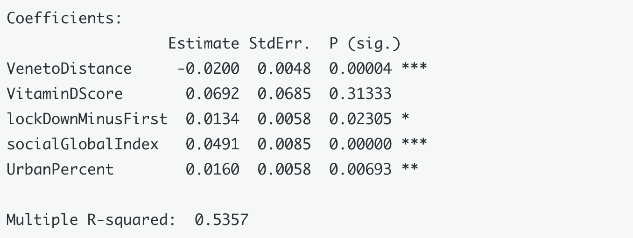Select the socialGlobalIndex row label
The width and height of the screenshot is (633, 238).
83,144
